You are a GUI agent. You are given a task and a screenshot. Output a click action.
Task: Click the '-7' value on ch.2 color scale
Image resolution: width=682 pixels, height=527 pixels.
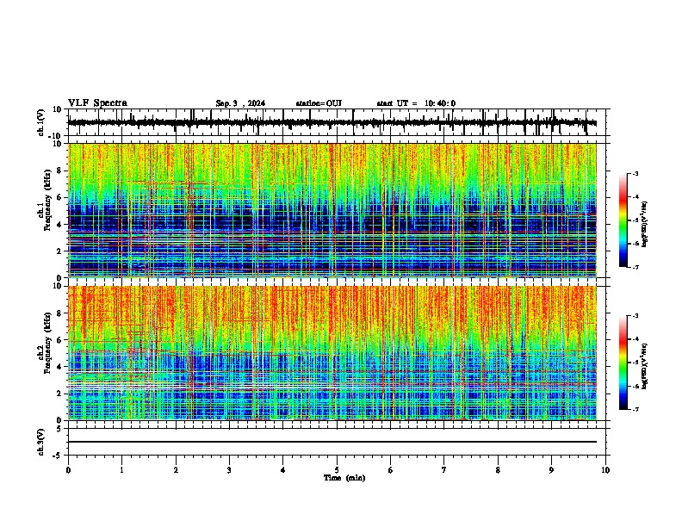point(635,410)
